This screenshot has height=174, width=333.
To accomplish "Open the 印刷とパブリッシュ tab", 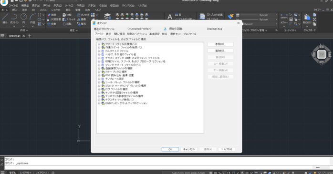I will point(137,34).
